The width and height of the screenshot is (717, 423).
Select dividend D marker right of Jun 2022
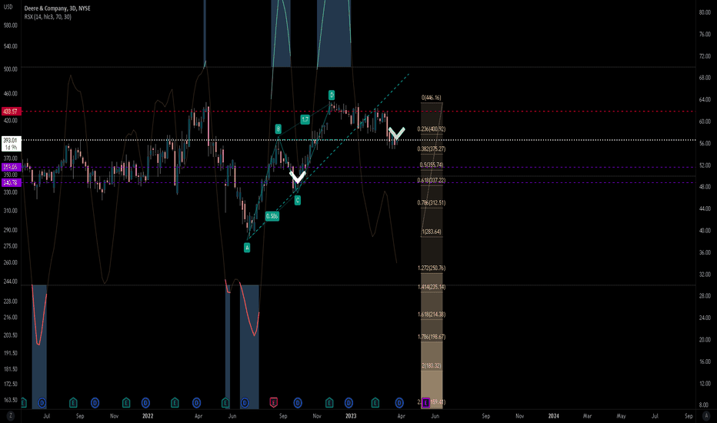click(245, 403)
